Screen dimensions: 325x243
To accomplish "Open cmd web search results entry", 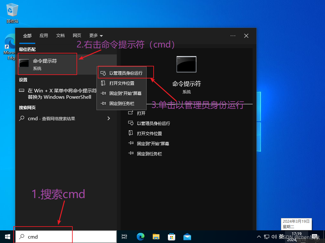I will (x=66, y=118).
